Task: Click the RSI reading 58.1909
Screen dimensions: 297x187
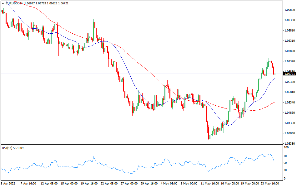Action: (19, 148)
